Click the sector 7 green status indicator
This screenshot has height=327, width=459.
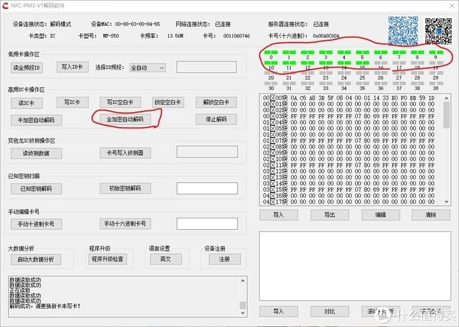pyautogui.click(x=399, y=52)
